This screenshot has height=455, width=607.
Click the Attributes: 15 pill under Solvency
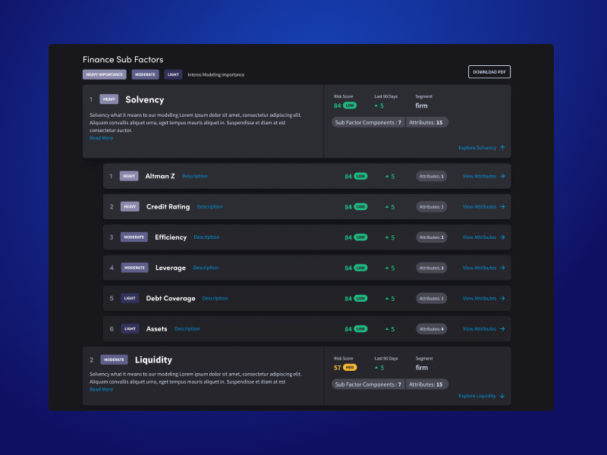pos(427,122)
